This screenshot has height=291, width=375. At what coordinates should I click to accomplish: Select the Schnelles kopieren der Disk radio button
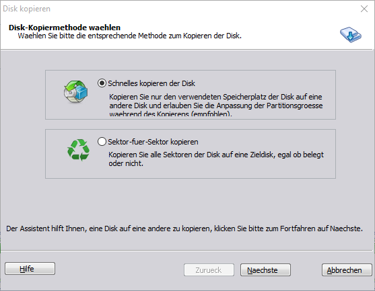(102, 83)
